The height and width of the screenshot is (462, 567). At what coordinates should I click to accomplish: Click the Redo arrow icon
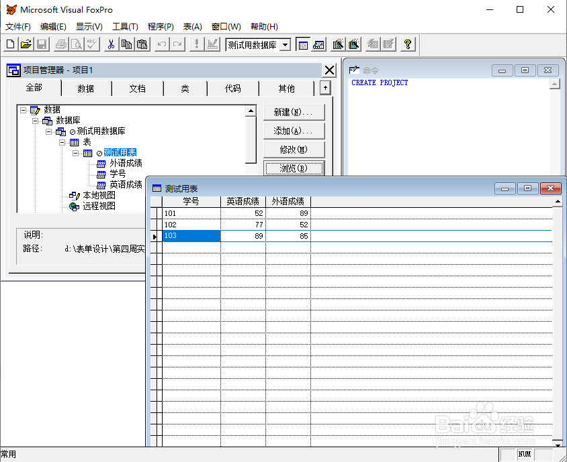[177, 44]
